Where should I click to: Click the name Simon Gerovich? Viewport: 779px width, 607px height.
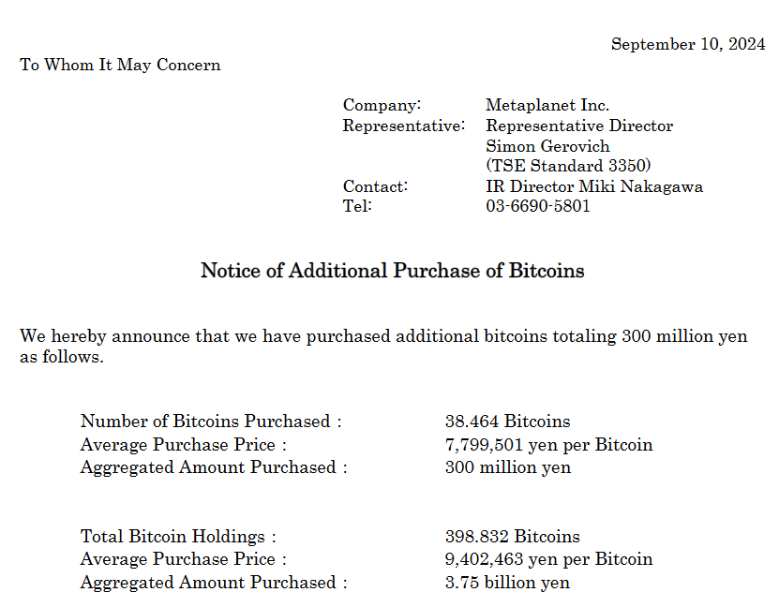pos(547,146)
